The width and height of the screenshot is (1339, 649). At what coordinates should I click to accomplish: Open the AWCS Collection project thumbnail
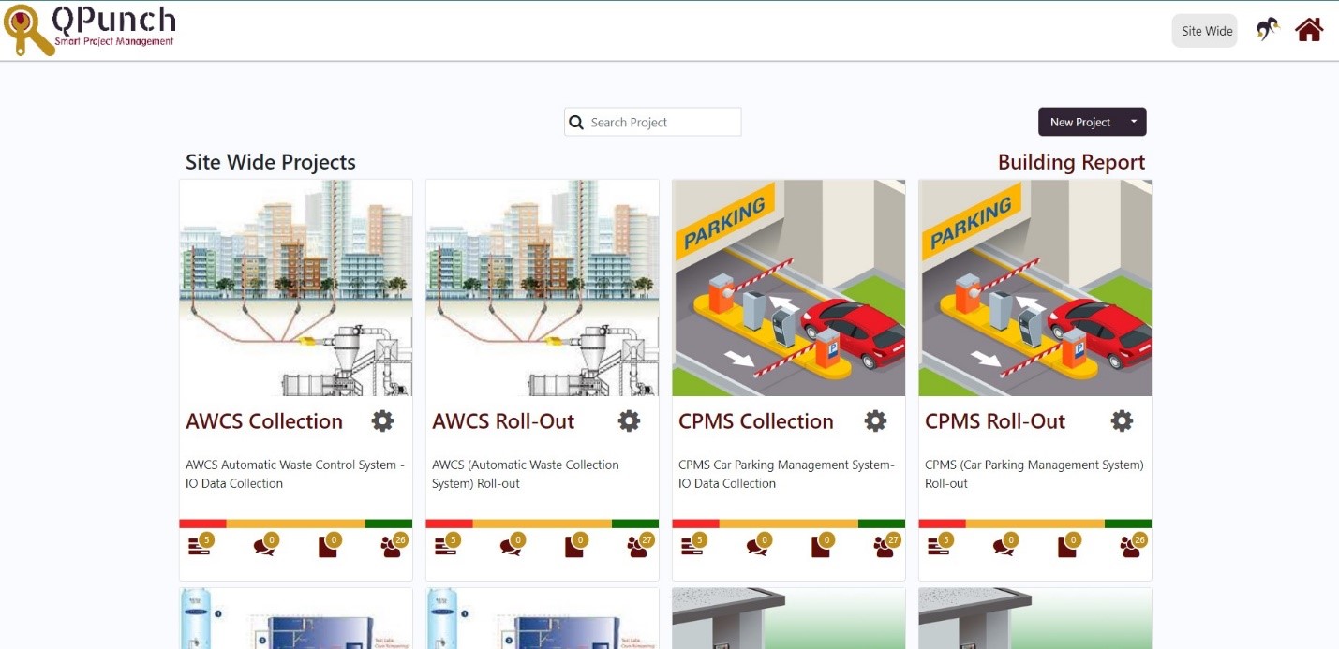click(295, 286)
